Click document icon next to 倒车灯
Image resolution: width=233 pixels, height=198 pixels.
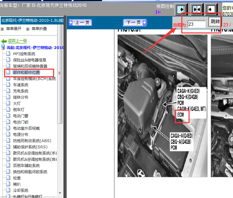point(8,109)
